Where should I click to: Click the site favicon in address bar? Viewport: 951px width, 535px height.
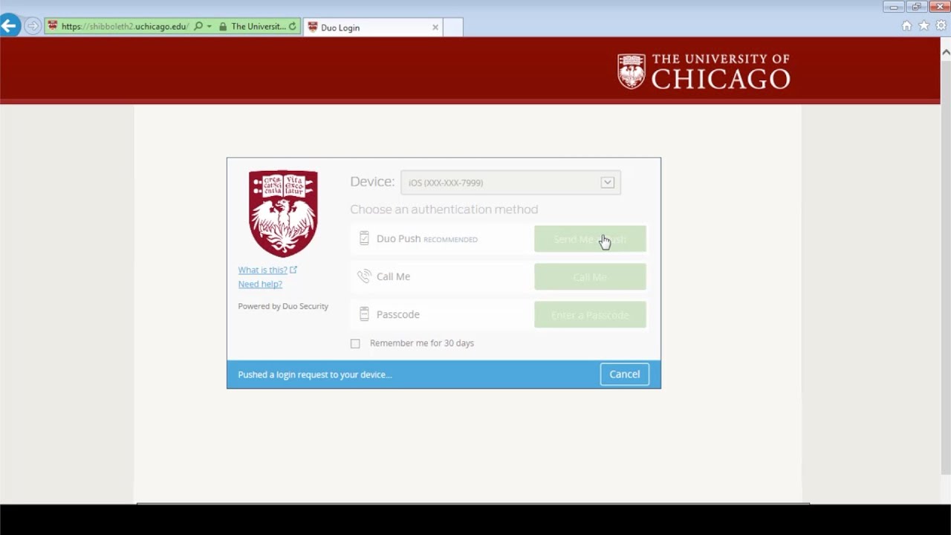[52, 26]
